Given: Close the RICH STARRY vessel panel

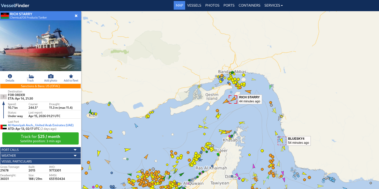Looking at the screenshot, I should [x=76, y=16].
